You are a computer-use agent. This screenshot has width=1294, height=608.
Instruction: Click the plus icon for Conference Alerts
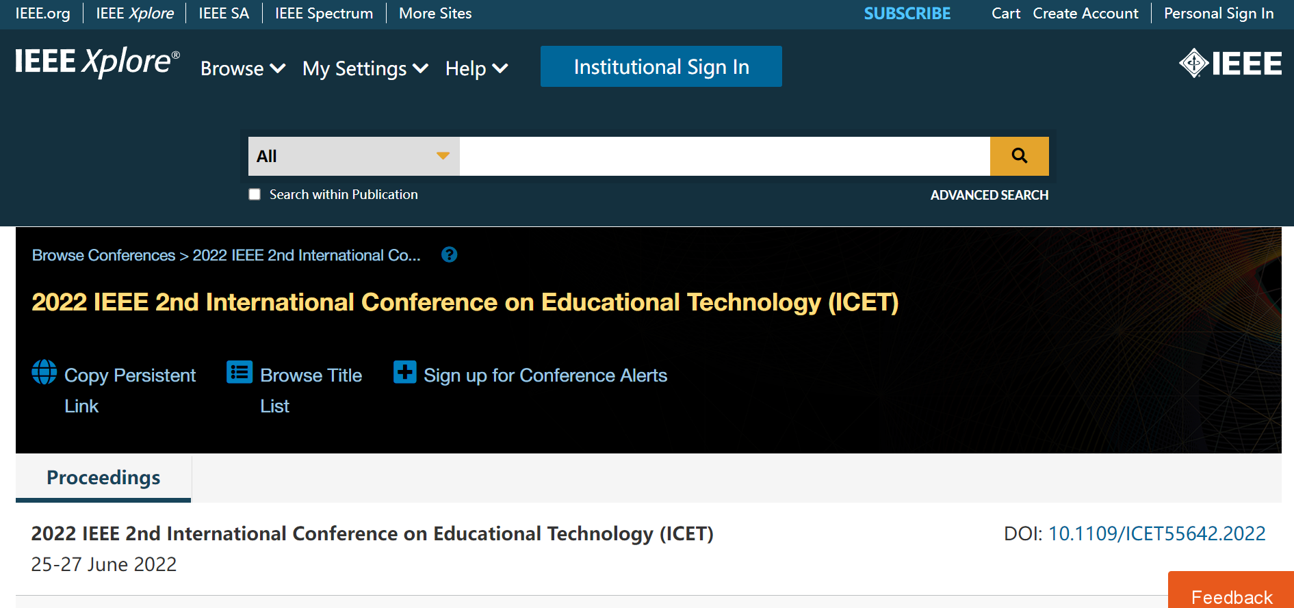coord(404,372)
